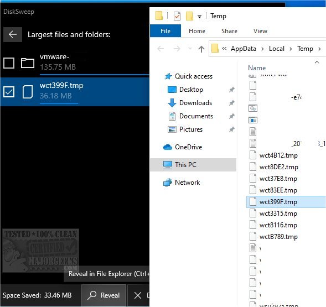Click Local in the address bar
This screenshot has height=307, width=326.
click(277, 49)
